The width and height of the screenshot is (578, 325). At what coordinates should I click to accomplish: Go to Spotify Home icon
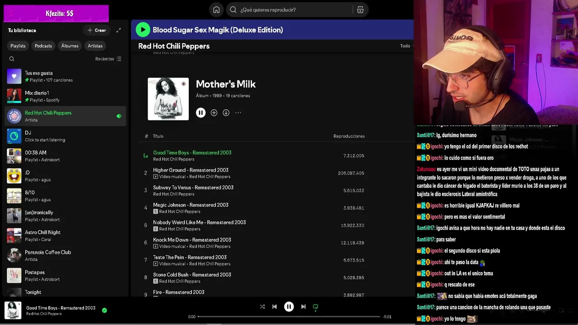point(216,10)
